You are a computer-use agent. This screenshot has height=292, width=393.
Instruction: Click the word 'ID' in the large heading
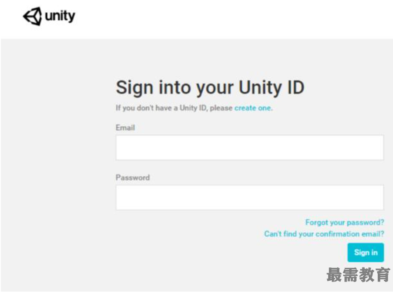coord(296,87)
